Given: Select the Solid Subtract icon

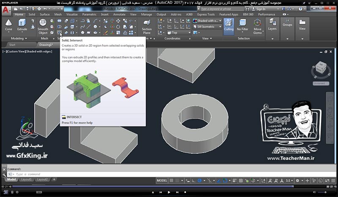Looking at the screenshot, I should [x=59, y=27].
